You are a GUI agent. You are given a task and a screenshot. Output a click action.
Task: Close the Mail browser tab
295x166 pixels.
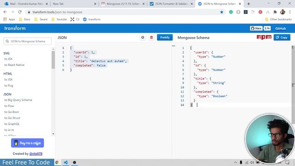47,4
